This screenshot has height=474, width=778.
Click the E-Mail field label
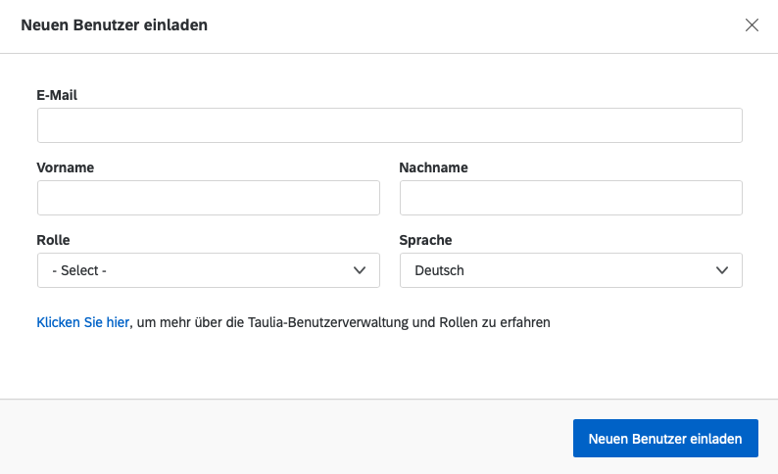[57, 95]
